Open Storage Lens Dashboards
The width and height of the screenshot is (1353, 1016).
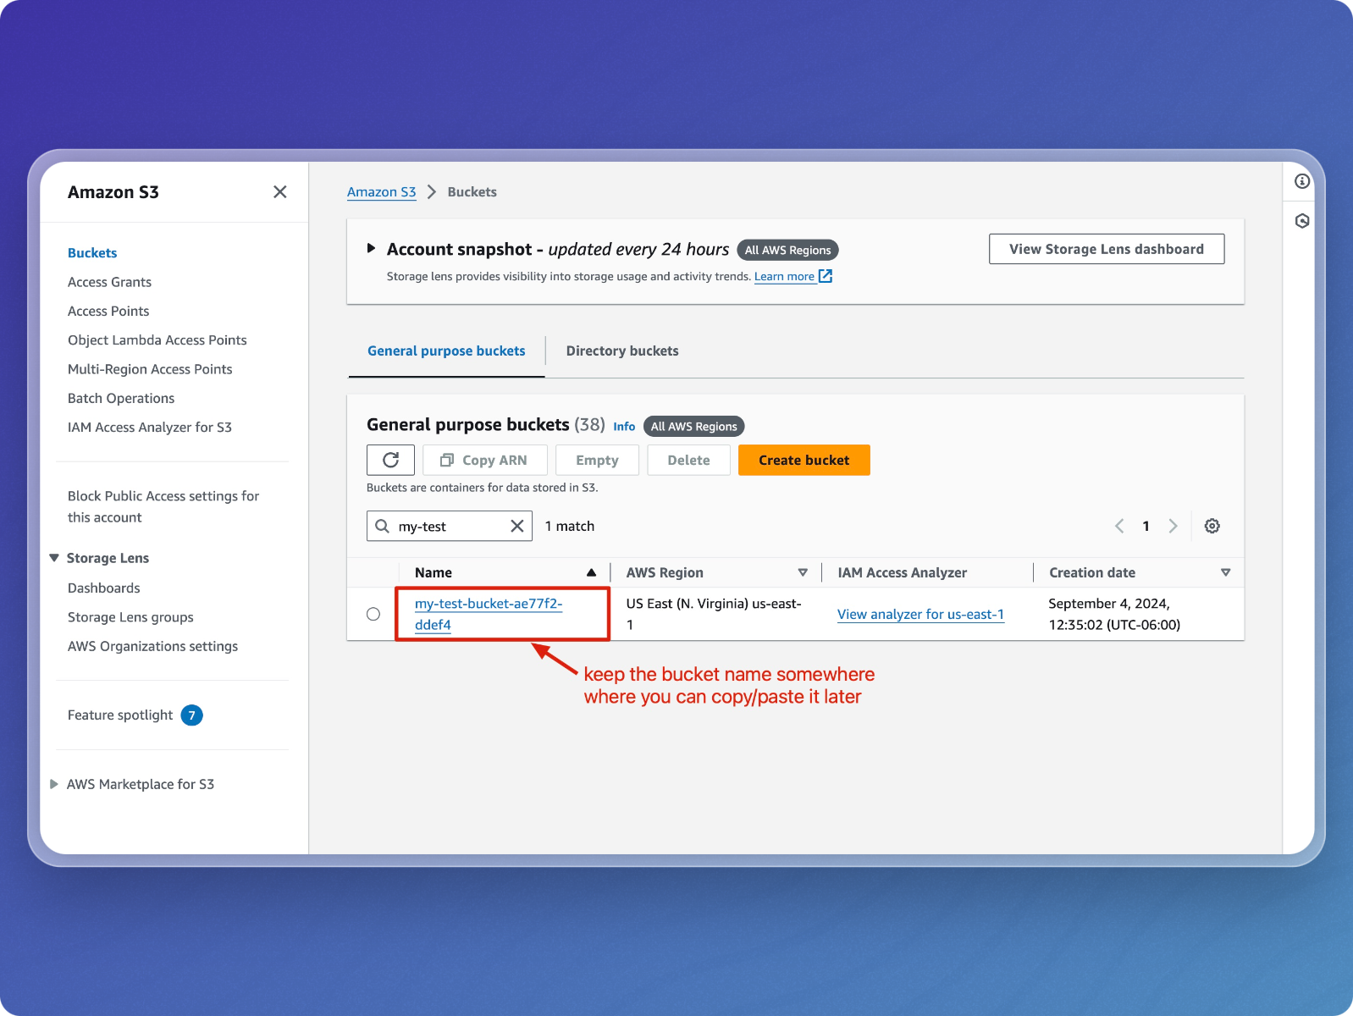point(104,588)
